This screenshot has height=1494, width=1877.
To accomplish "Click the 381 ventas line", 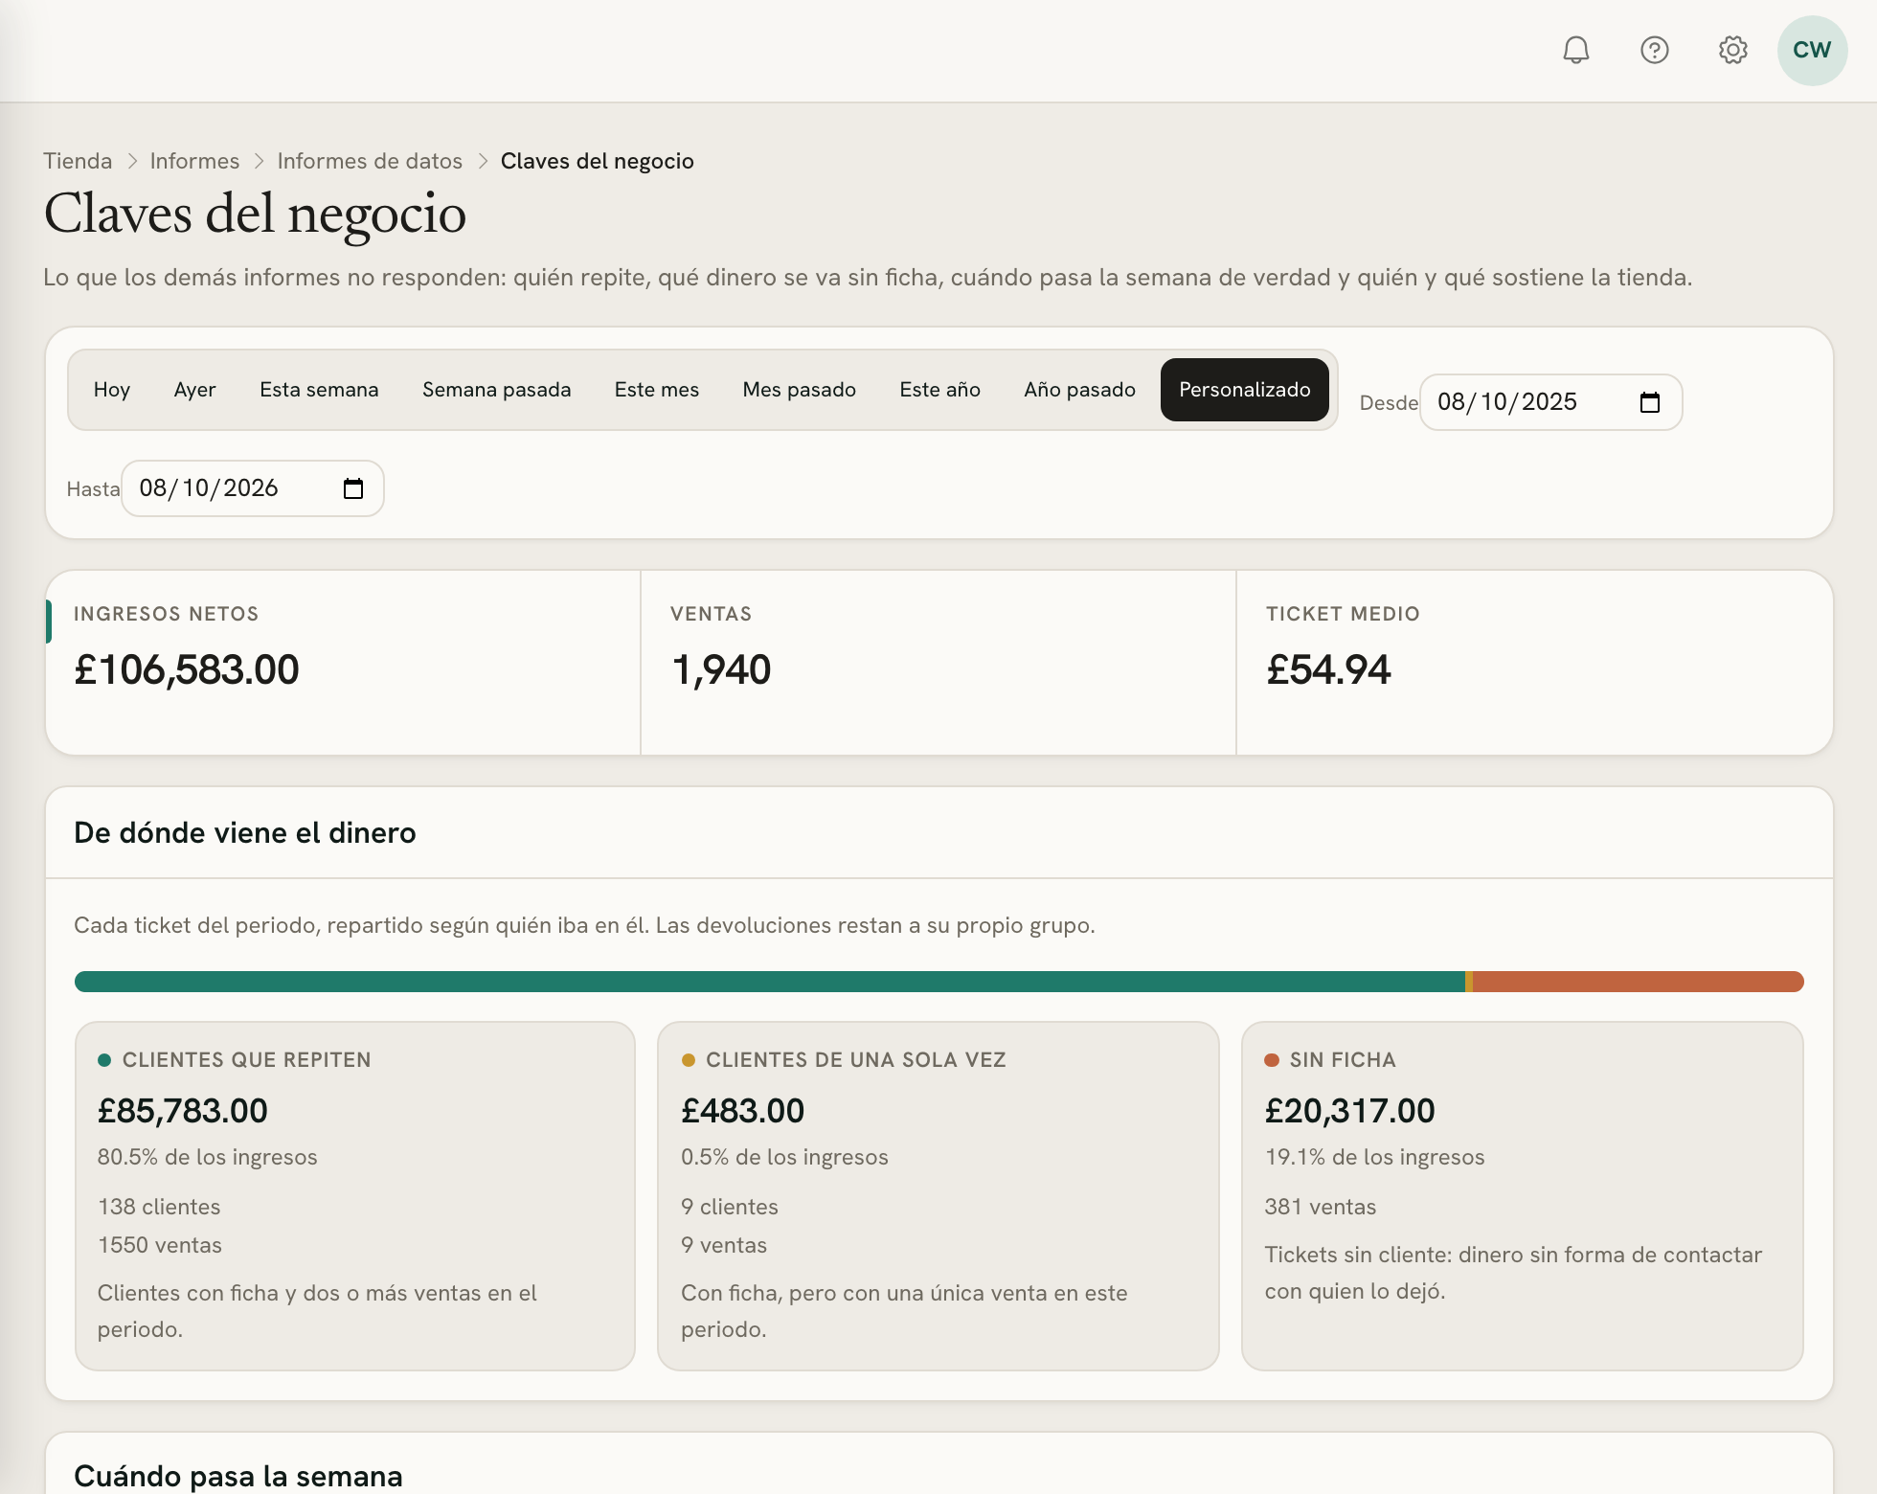I will click(x=1320, y=1207).
